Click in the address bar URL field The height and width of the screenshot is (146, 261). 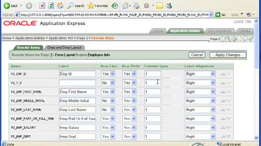point(114,15)
